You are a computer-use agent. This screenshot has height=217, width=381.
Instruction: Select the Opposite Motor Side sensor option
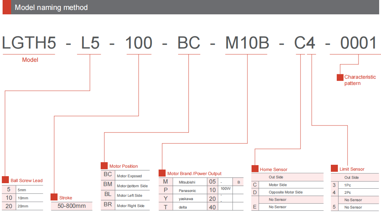click(285, 192)
